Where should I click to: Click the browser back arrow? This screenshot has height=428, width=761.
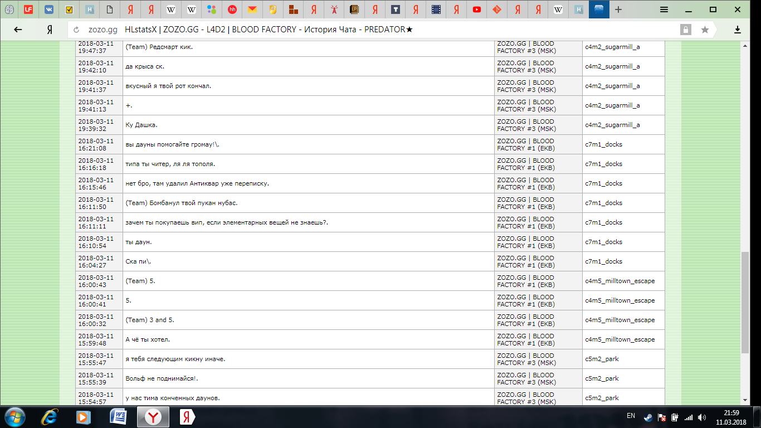[x=18, y=30]
